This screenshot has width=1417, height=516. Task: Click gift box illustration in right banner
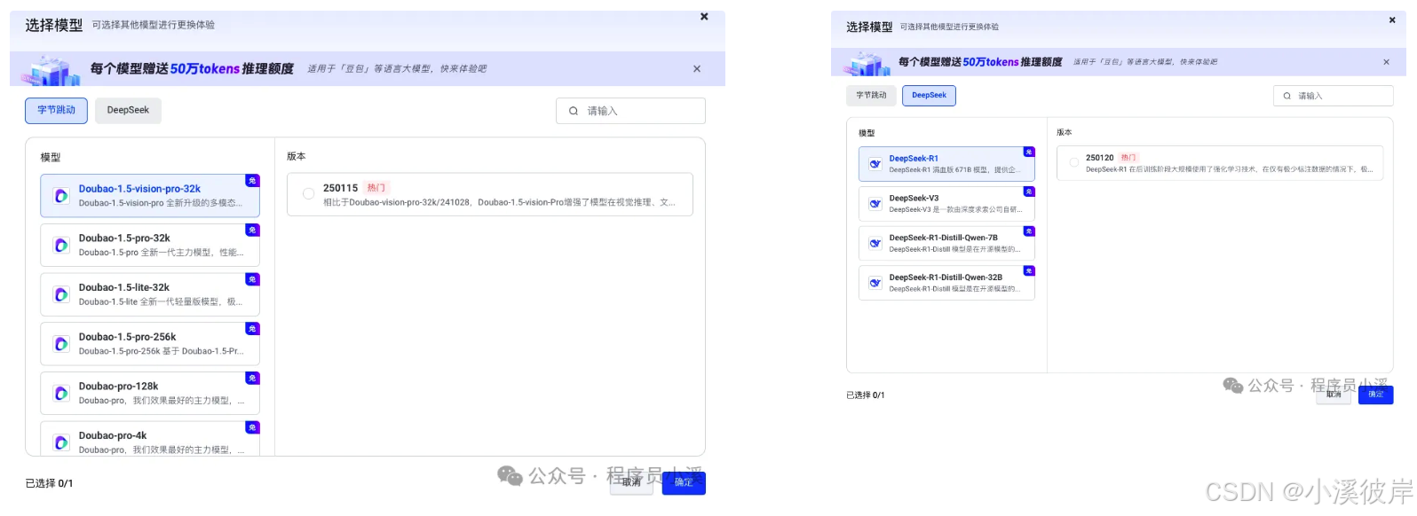pos(868,63)
